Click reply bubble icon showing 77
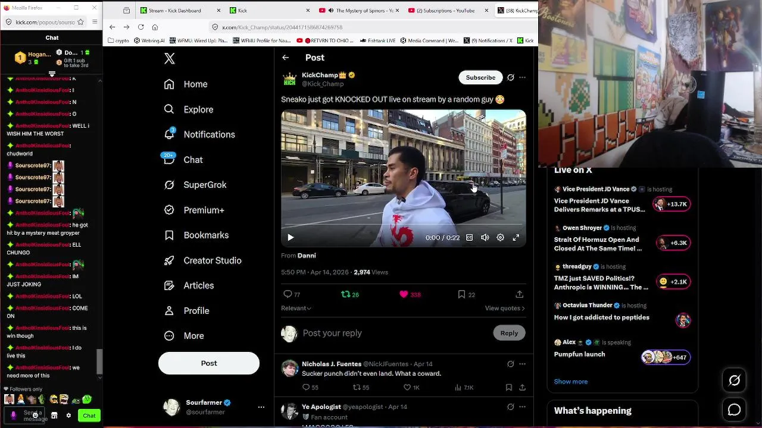The image size is (762, 428). click(288, 294)
